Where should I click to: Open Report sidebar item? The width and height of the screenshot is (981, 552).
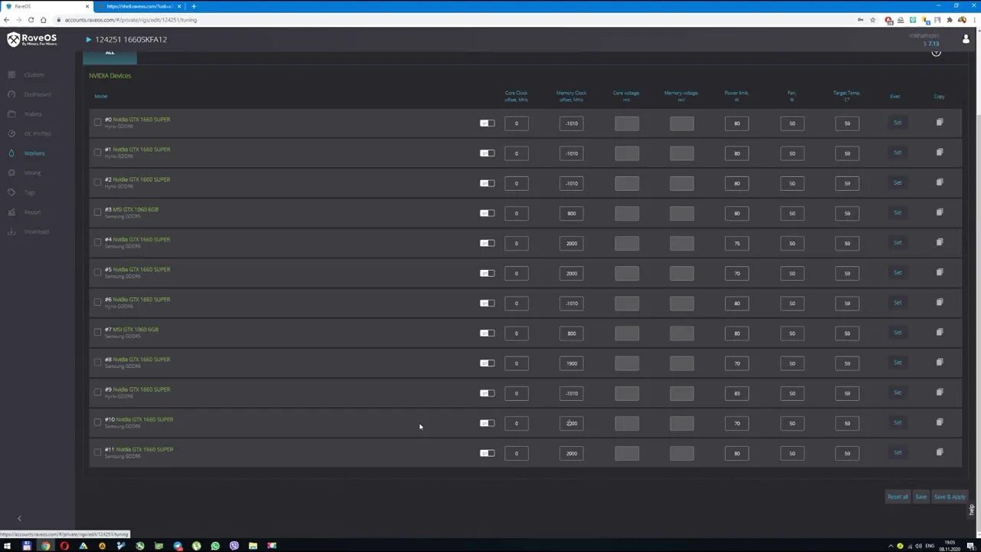point(32,212)
